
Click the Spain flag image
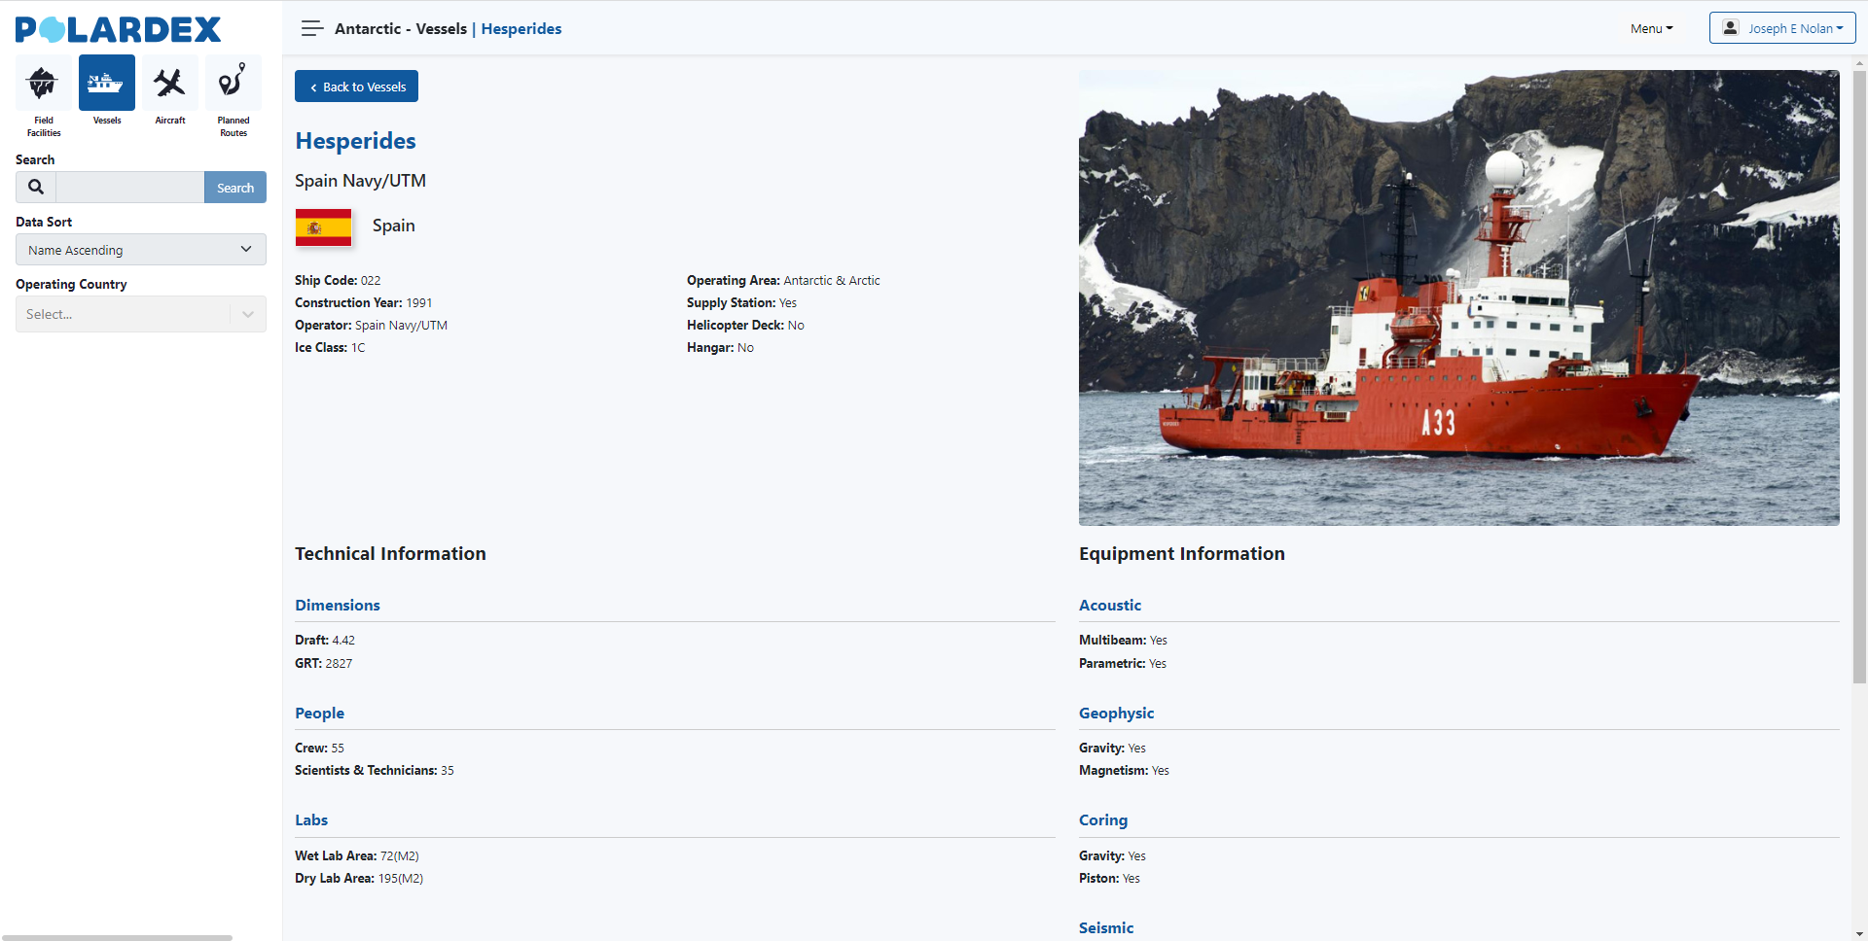pyautogui.click(x=323, y=227)
